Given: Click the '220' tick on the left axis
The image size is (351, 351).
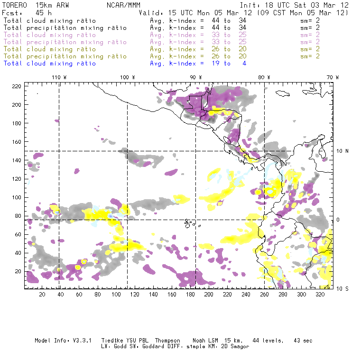Looking at the screenshot, I should (x=17, y=86).
